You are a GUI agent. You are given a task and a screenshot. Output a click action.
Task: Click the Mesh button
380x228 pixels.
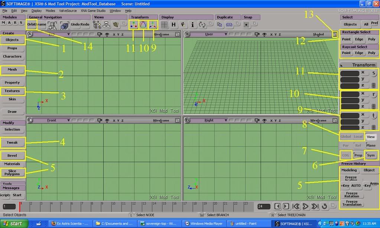click(12, 70)
